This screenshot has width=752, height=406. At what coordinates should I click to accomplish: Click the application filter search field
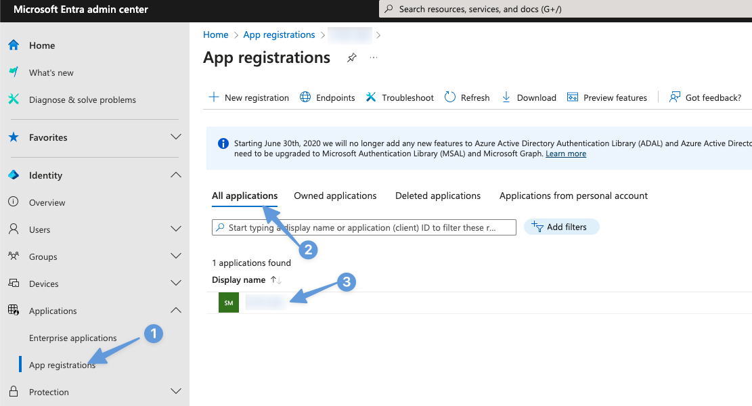(366, 227)
